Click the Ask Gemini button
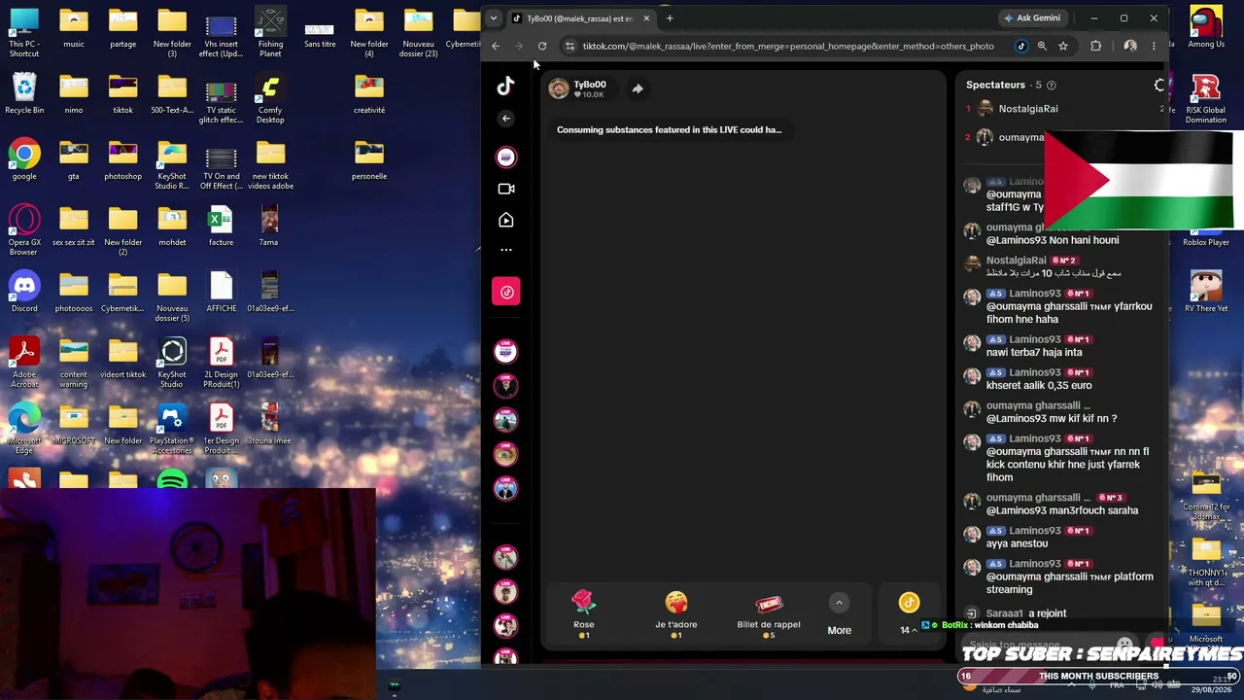Viewport: 1244px width, 700px height. pyautogui.click(x=1033, y=18)
